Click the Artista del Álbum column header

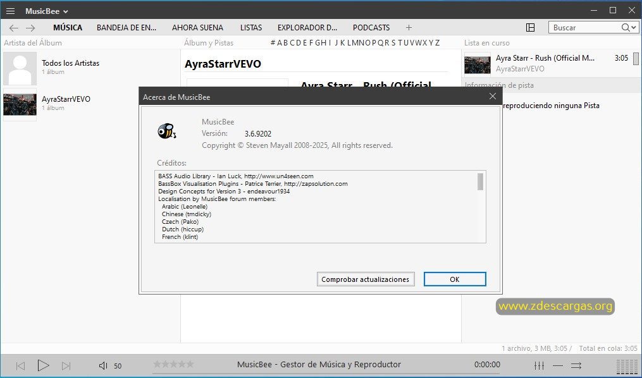pos(33,42)
